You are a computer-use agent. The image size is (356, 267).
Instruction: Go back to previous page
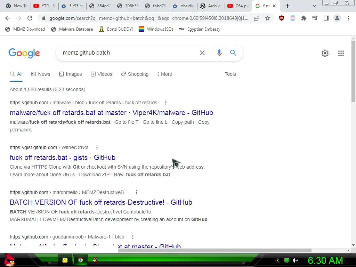(x=8, y=18)
